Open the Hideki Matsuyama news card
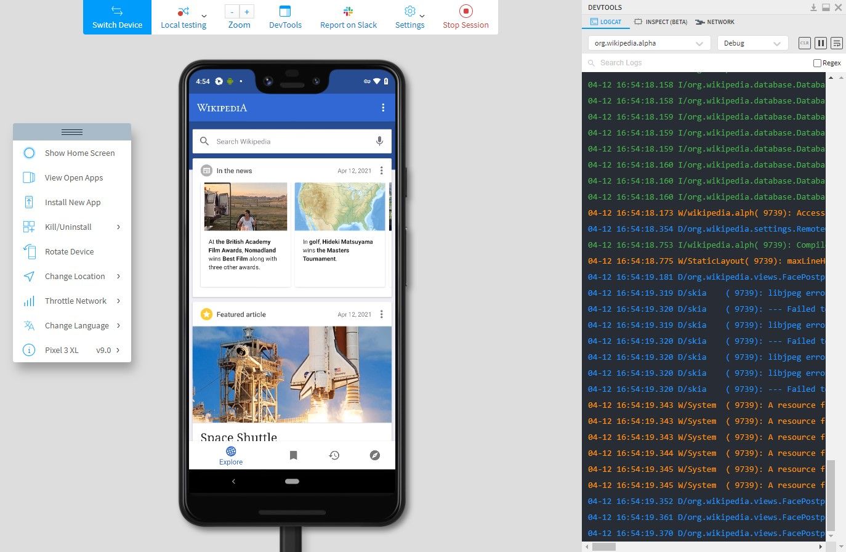 (340, 234)
